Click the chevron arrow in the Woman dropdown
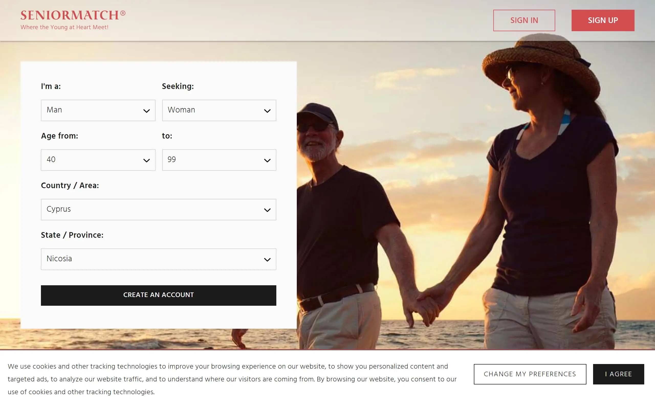Viewport: 655px width, 409px height. click(267, 111)
